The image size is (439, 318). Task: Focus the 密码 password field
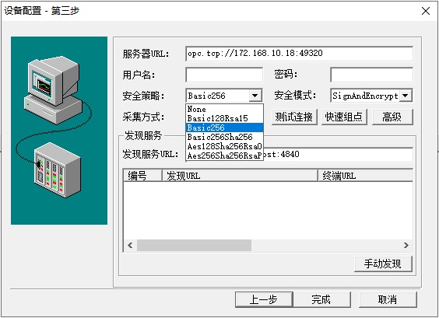(371, 75)
